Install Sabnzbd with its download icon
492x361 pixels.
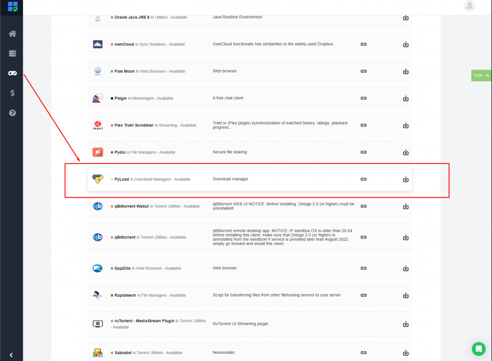tap(406, 353)
